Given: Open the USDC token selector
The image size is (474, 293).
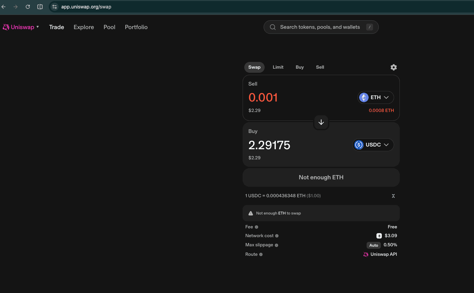Looking at the screenshot, I should 373,145.
